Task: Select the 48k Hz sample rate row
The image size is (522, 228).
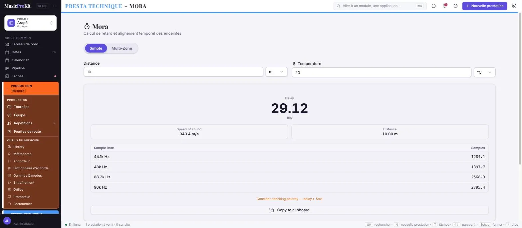Action: 289,167
